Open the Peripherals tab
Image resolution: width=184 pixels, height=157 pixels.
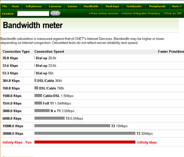[x=158, y=6]
